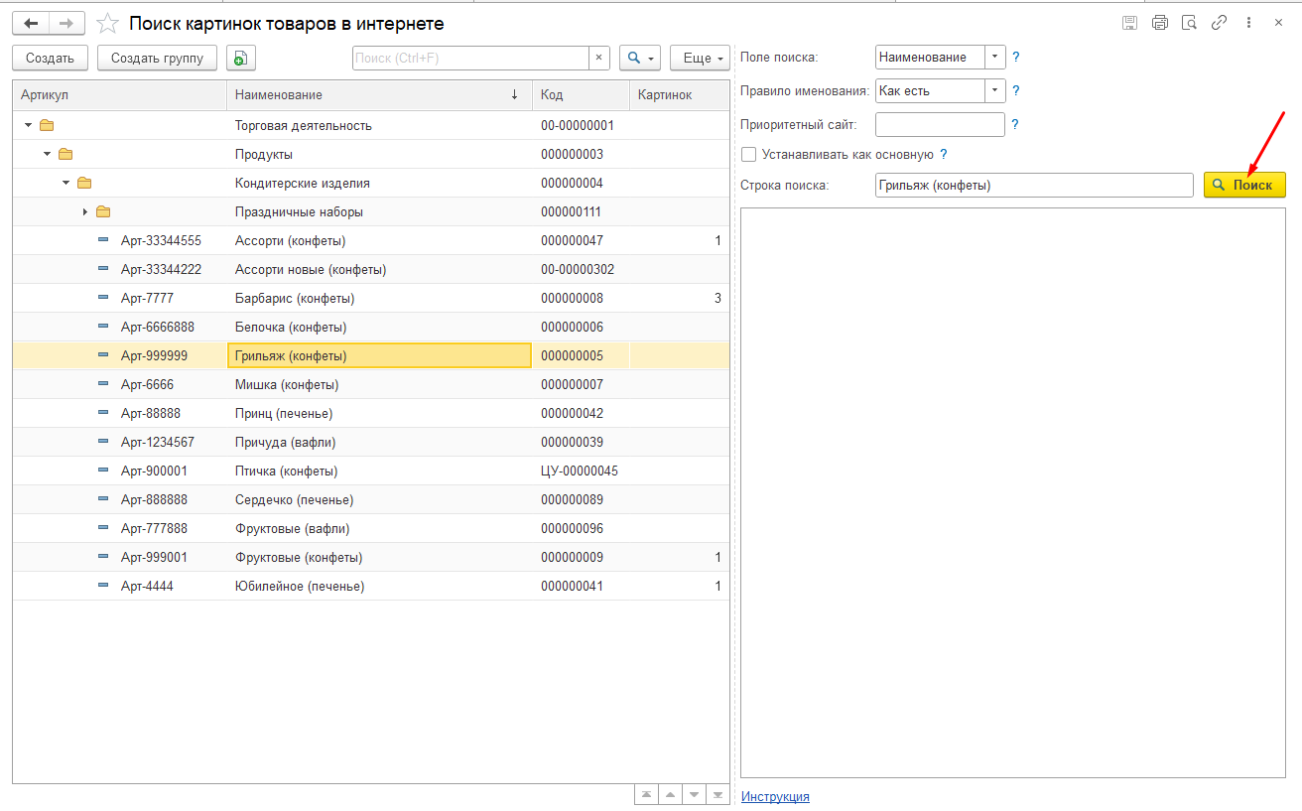This screenshot has width=1302, height=811.
Task: Add page to favorites star icon
Action: click(107, 23)
